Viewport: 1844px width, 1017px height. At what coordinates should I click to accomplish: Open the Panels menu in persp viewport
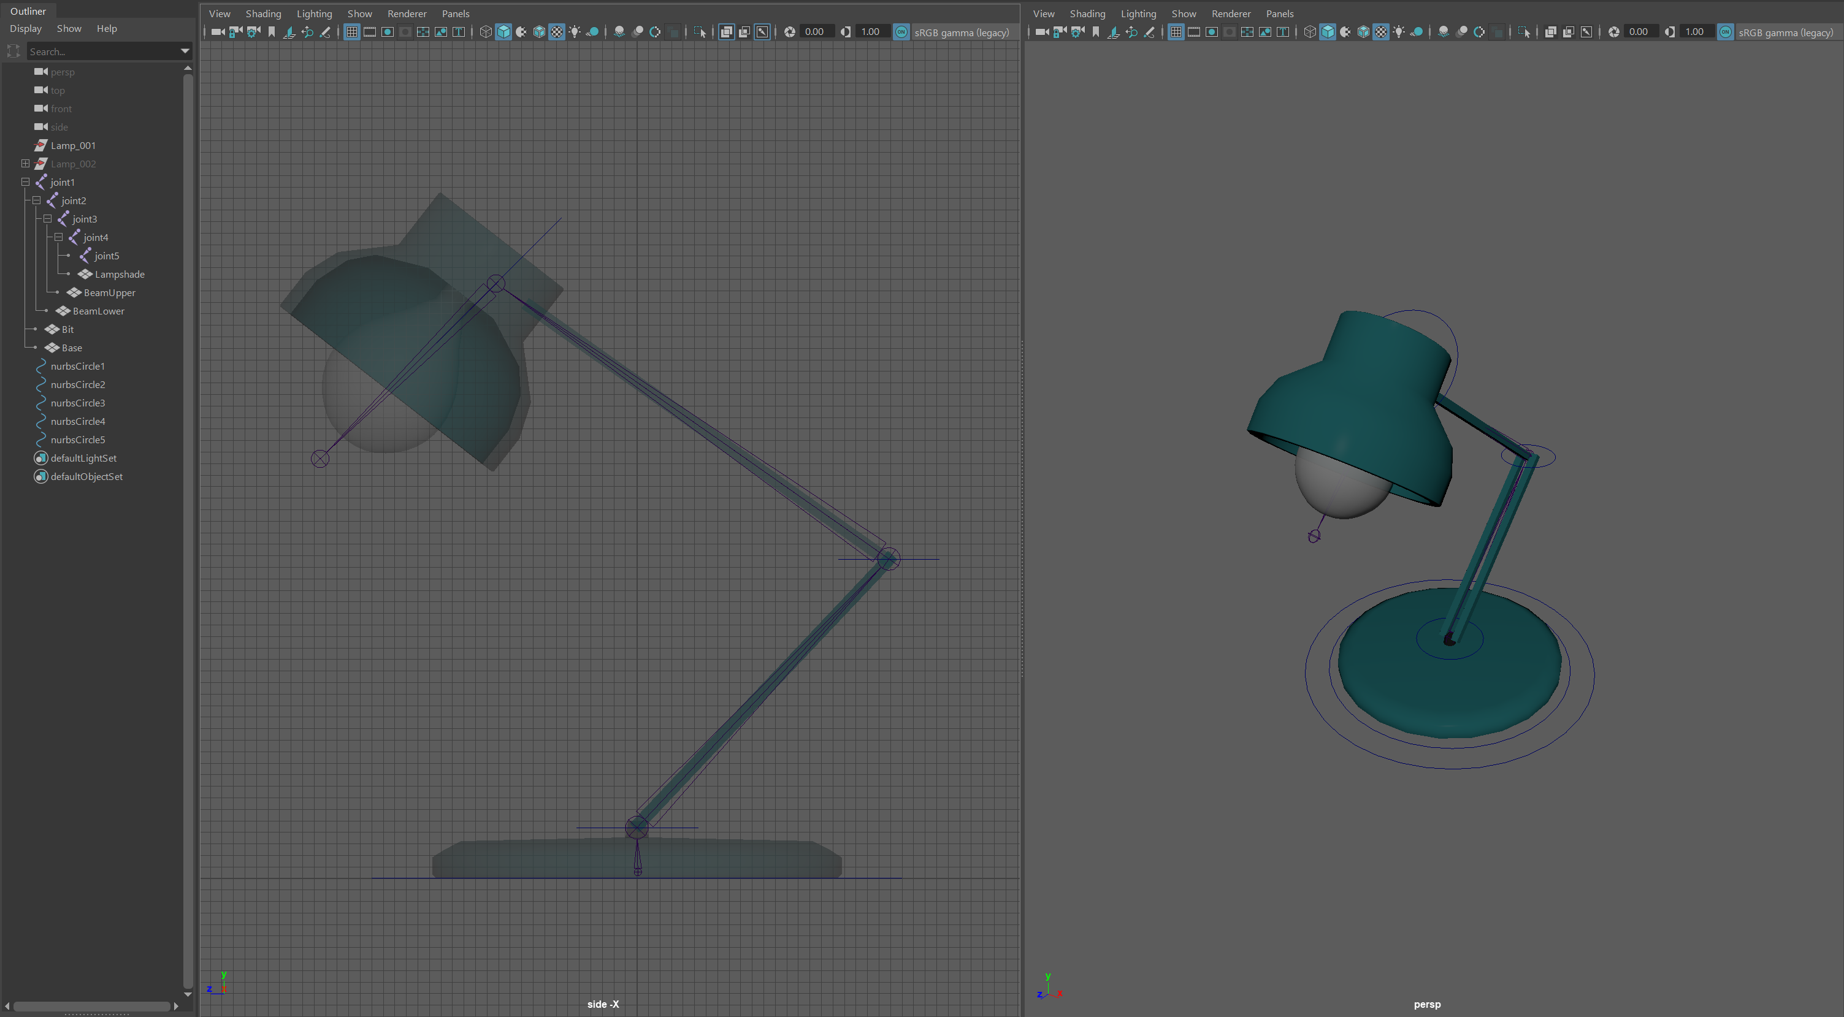pyautogui.click(x=1279, y=13)
